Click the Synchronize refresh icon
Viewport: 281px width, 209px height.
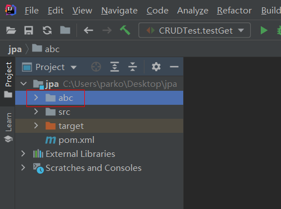(x=47, y=30)
